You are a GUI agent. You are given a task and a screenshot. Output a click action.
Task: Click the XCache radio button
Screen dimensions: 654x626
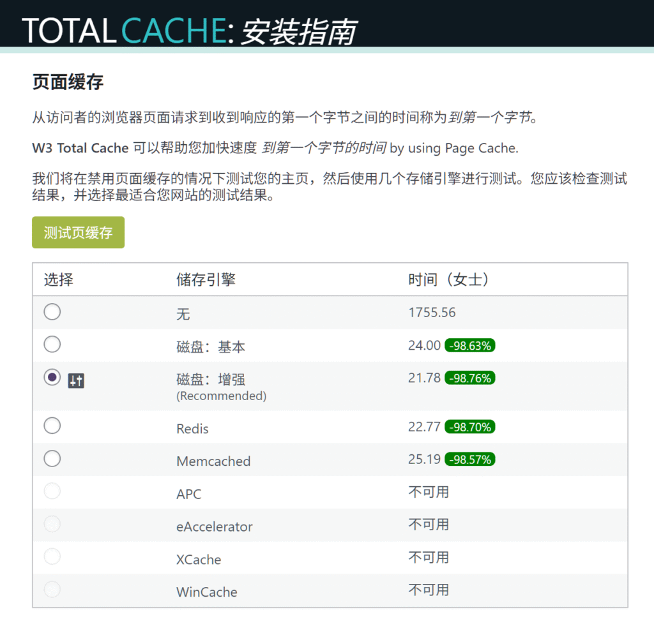(52, 556)
